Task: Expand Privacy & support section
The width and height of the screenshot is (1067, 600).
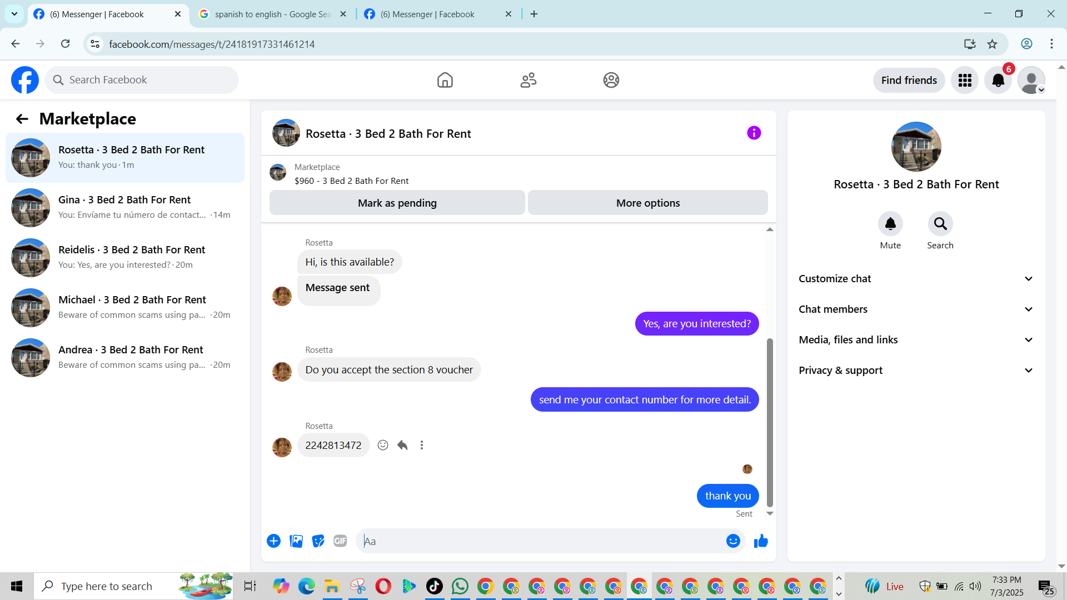Action: (x=916, y=371)
